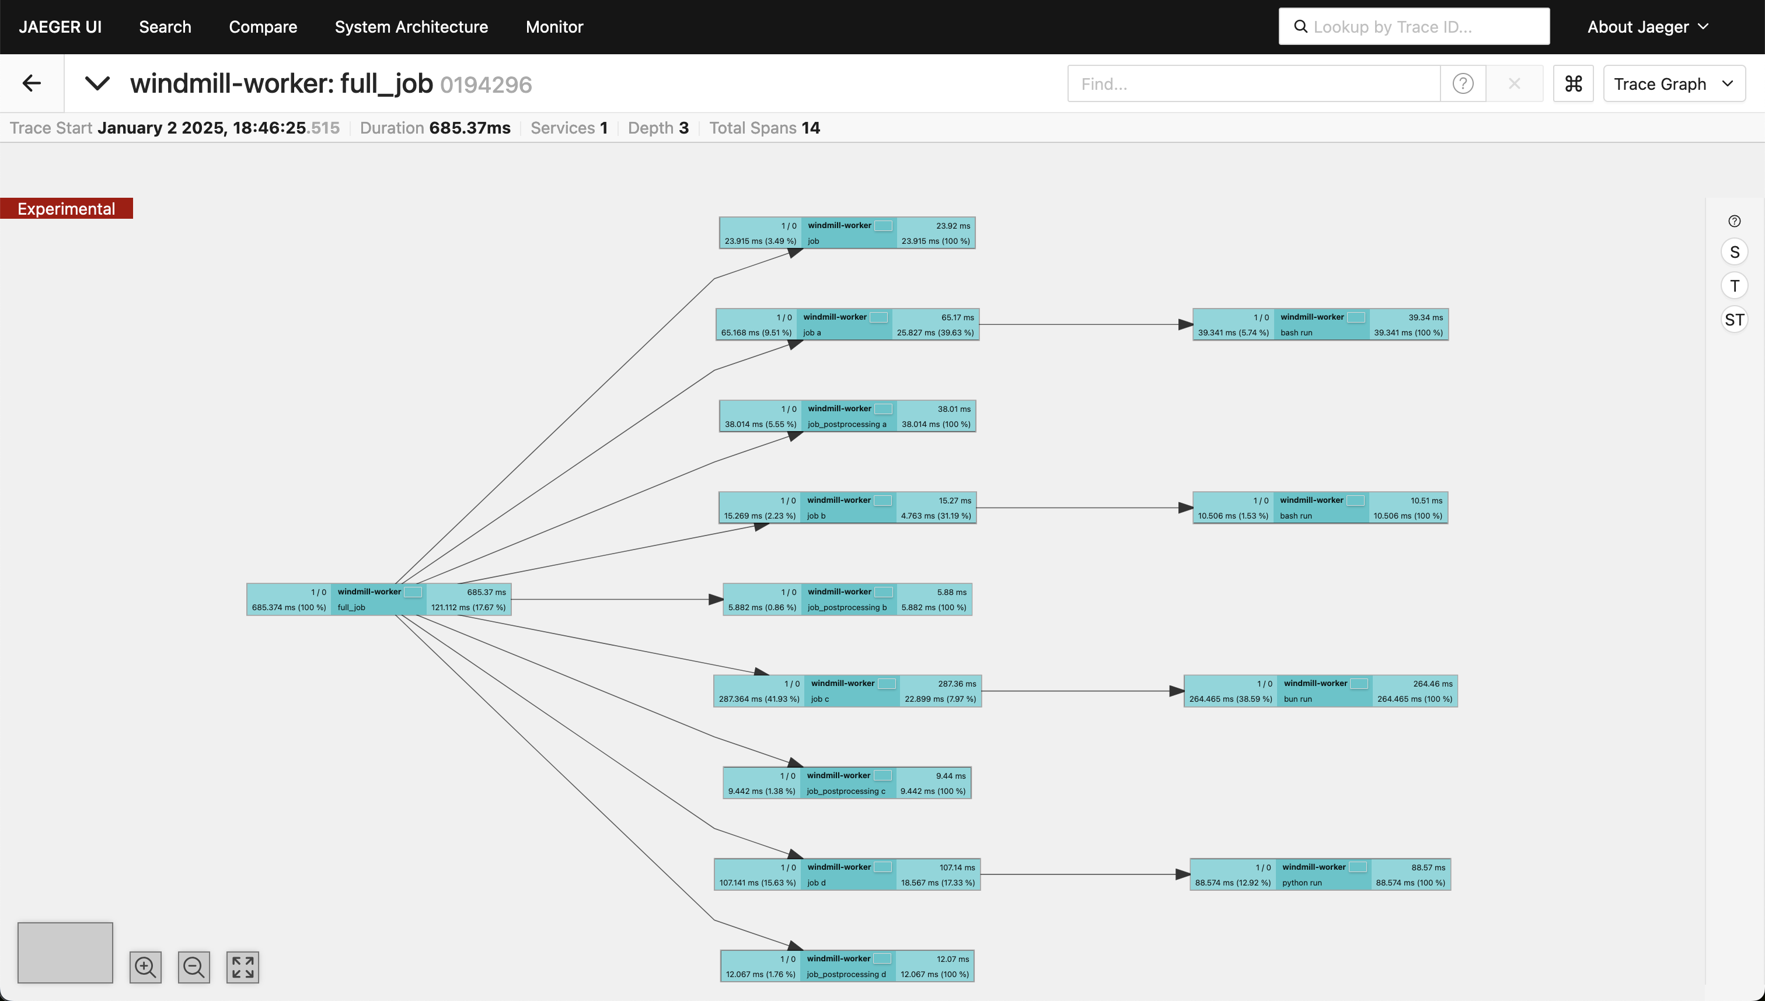Click the back arrow icon
The image size is (1765, 1001).
coord(32,84)
